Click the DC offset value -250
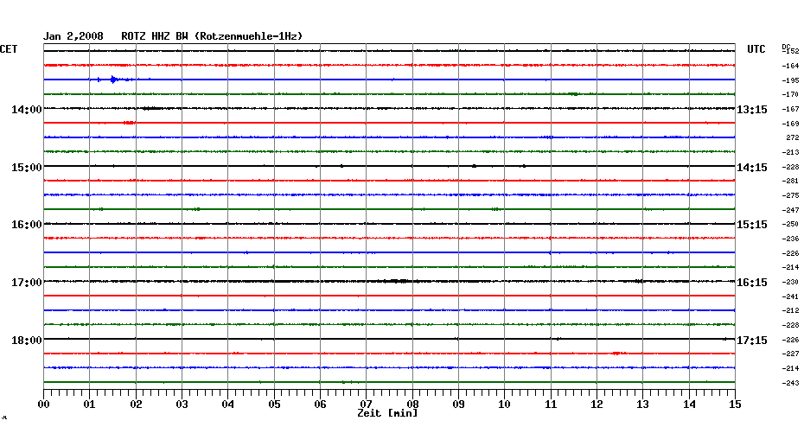 point(791,224)
